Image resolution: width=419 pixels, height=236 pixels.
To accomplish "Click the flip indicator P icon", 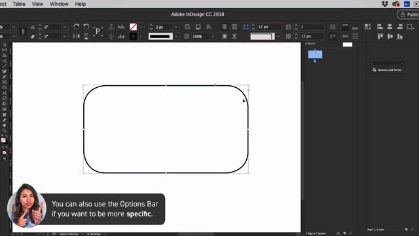I will 98,31.
